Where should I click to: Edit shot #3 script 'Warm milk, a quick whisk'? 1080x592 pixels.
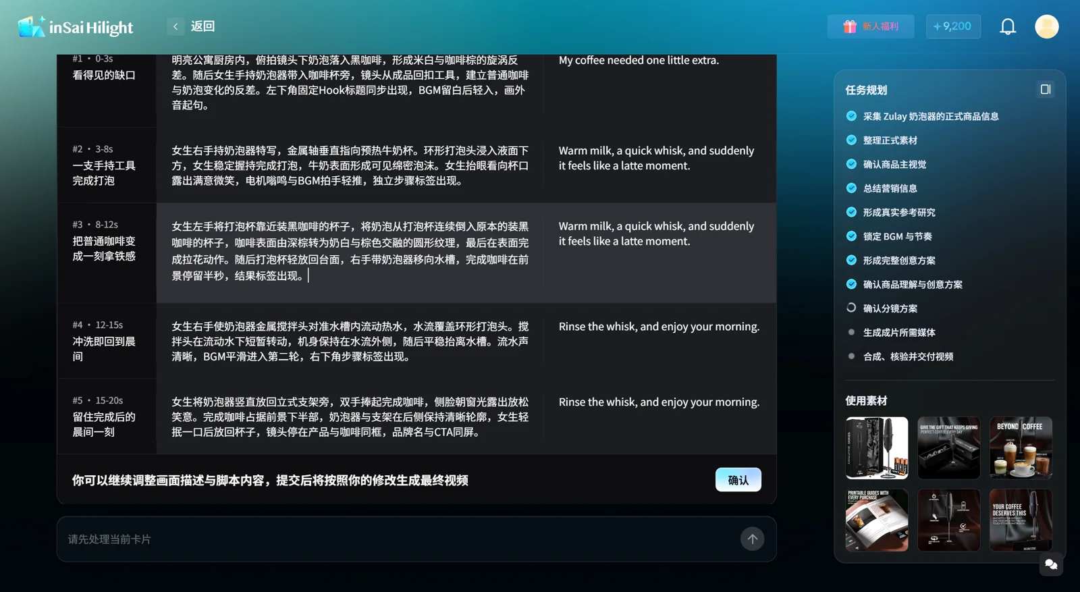coord(656,234)
